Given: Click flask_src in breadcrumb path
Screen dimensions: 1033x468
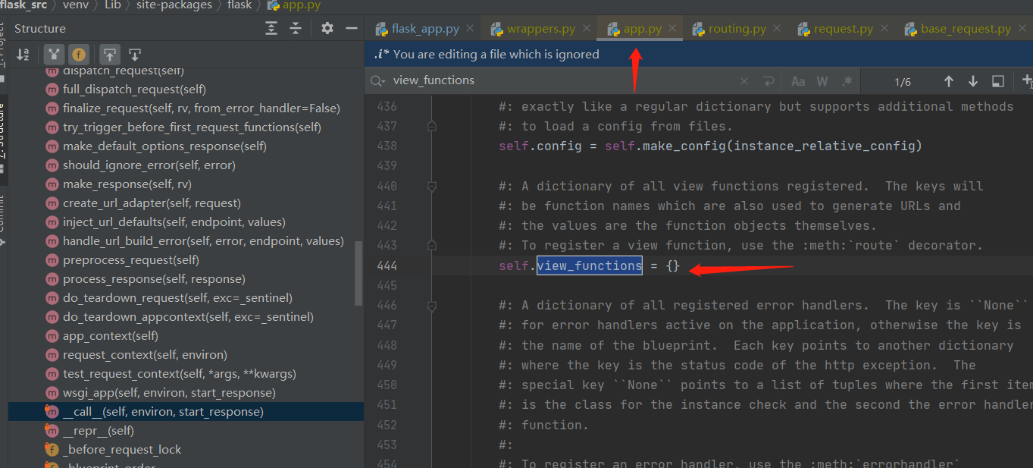Looking at the screenshot, I should point(23,5).
